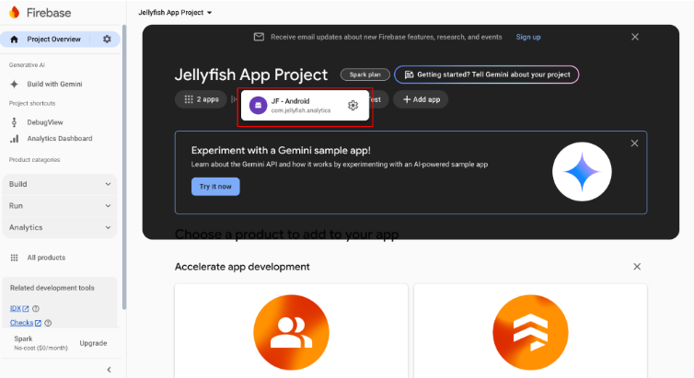Image resolution: width=694 pixels, height=378 pixels.
Task: Click com.jellyfish.analytics package name
Action: [x=301, y=110]
